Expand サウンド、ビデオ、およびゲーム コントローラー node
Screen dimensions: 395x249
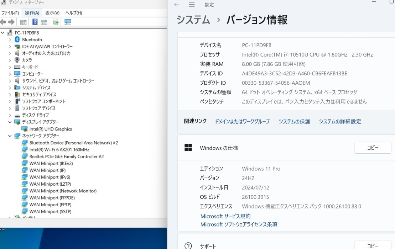pyautogui.click(x=10, y=81)
